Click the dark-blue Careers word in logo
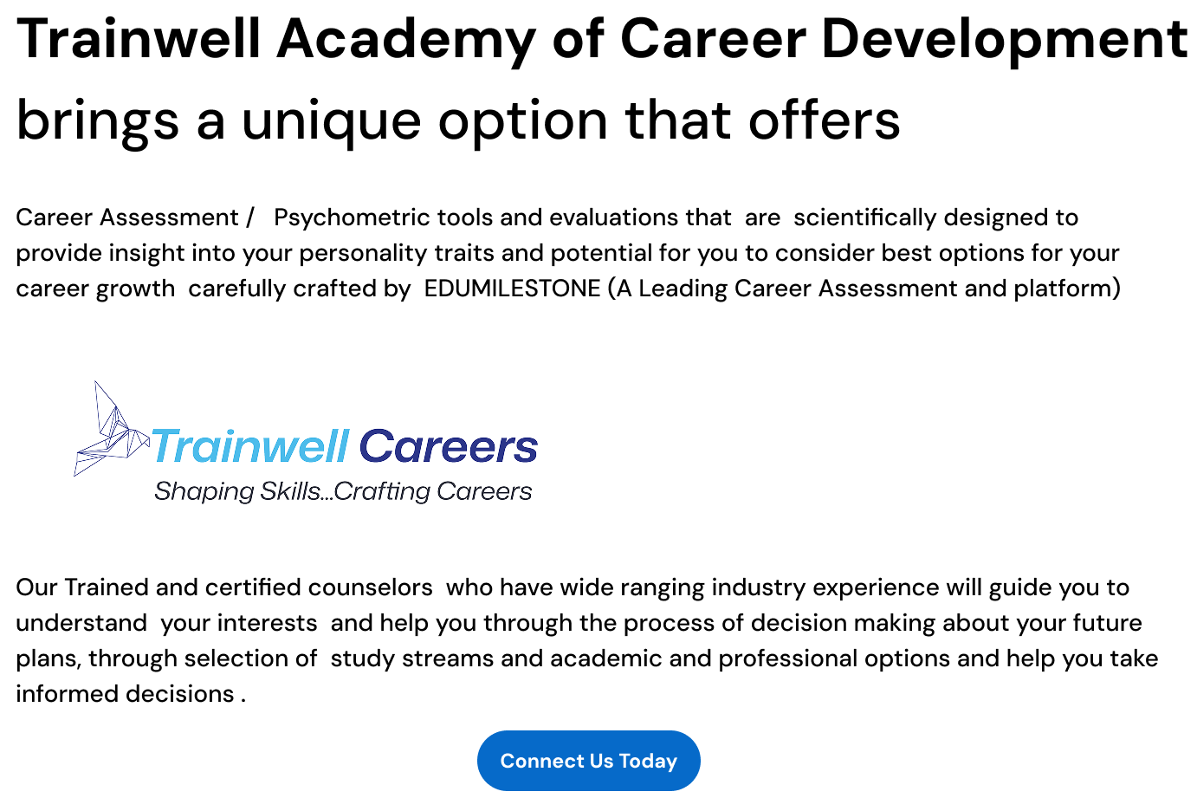 (x=448, y=447)
